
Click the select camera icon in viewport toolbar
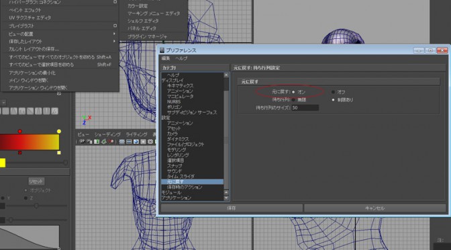coord(83,142)
